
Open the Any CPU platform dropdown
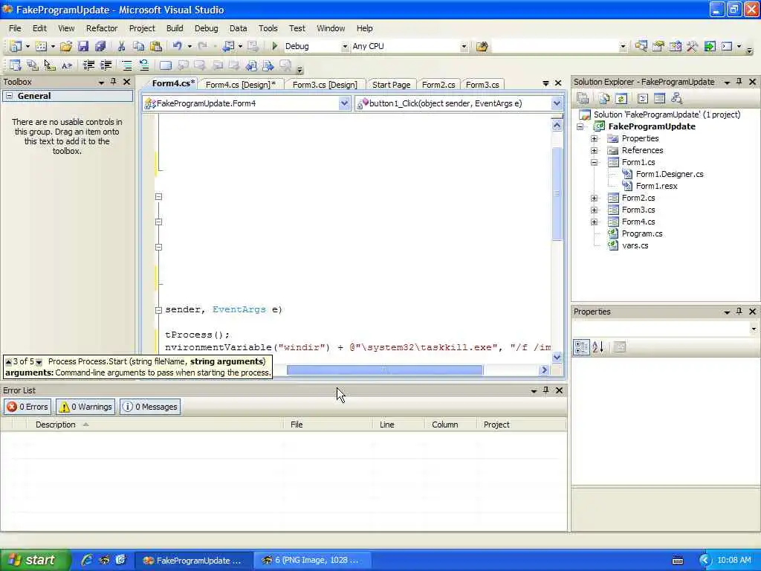click(464, 47)
